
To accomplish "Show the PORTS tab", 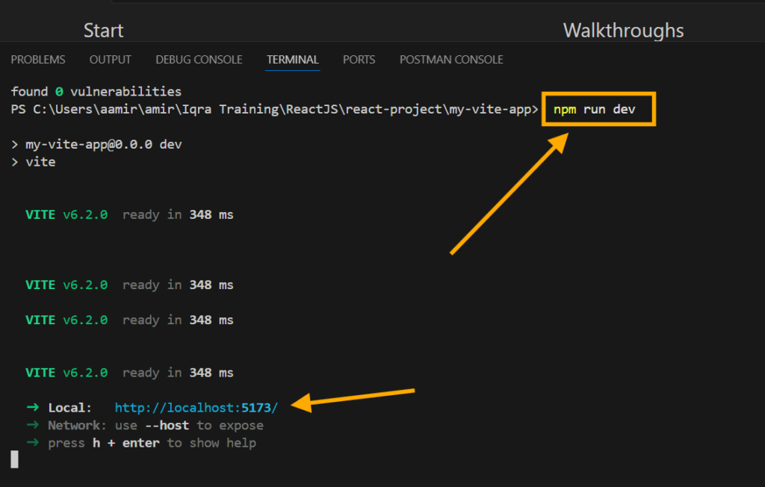I will tap(359, 60).
